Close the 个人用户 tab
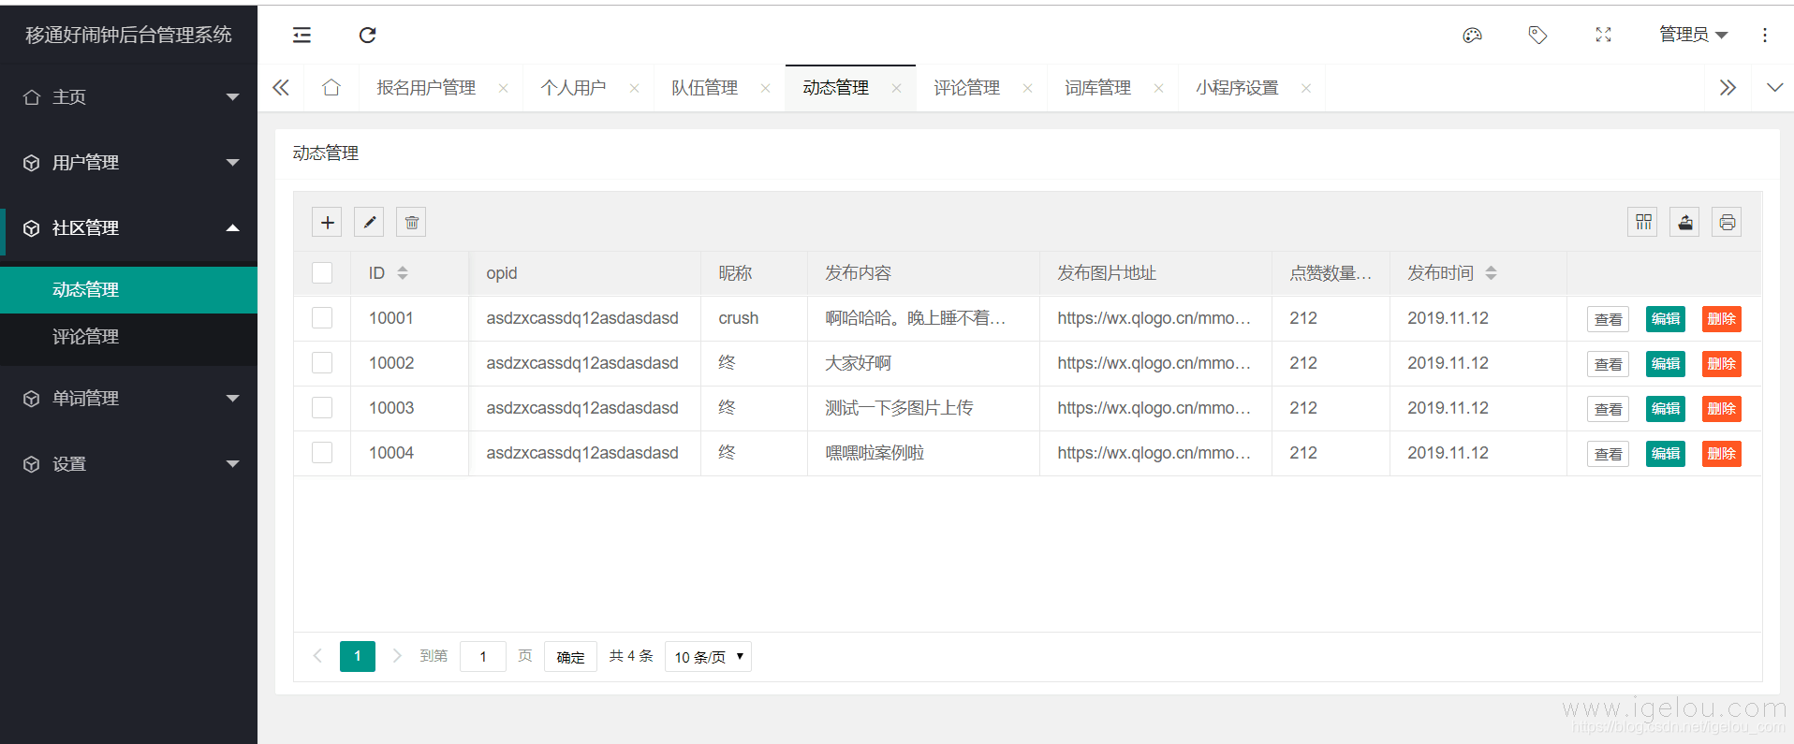Screen dimensions: 1794x744 (x=634, y=88)
